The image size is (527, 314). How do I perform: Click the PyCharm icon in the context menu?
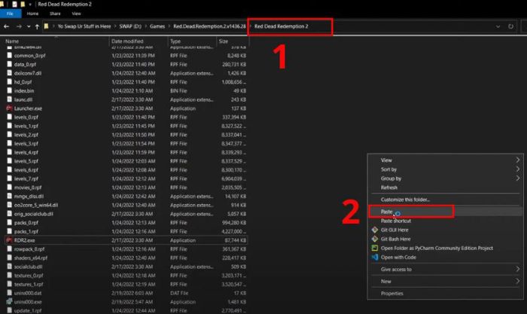(x=375, y=248)
